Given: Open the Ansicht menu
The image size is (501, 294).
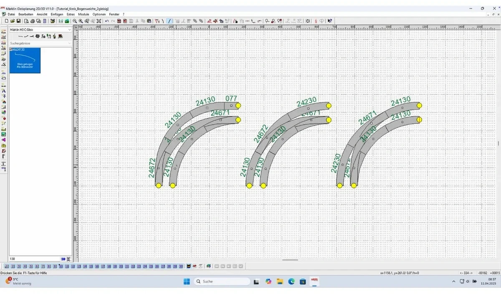Looking at the screenshot, I should point(42,14).
